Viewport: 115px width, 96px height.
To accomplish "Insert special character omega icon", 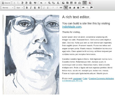I will pyautogui.click(x=79, y=3).
